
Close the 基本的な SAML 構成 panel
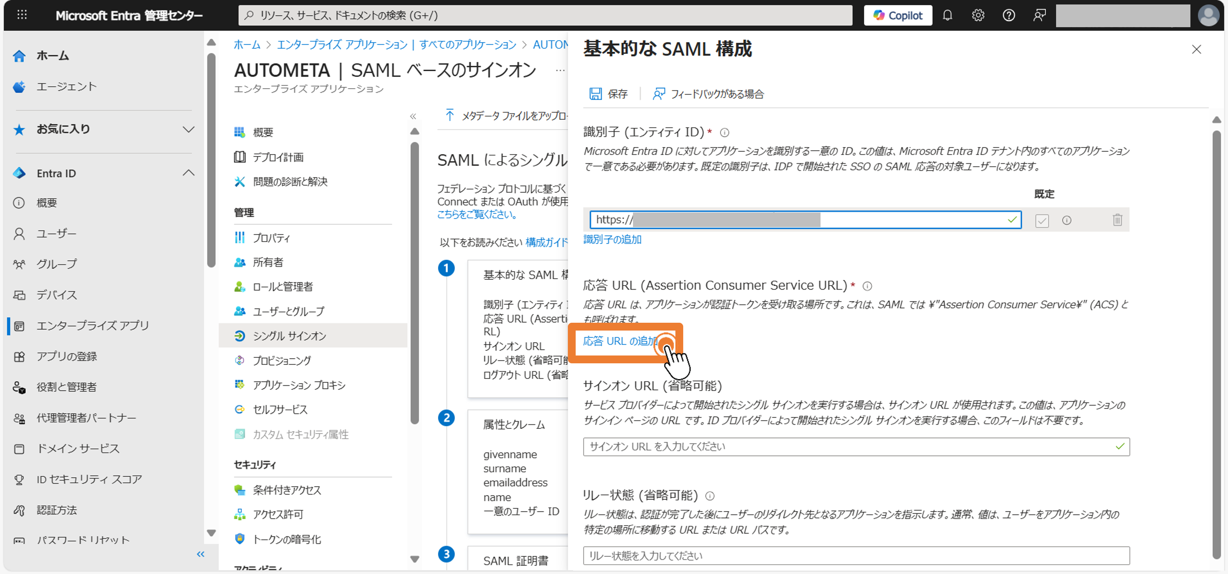[1196, 50]
